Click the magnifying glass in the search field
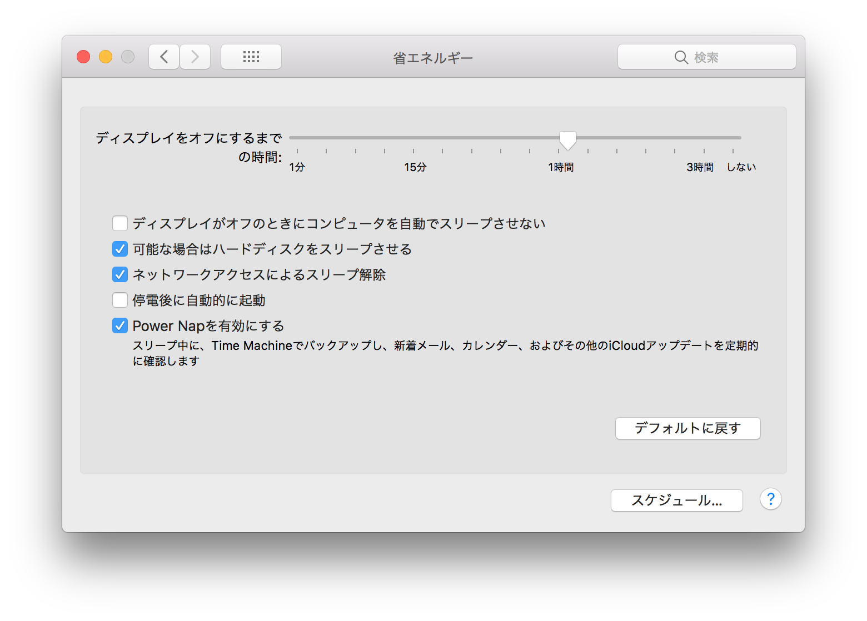867x621 pixels. click(681, 57)
